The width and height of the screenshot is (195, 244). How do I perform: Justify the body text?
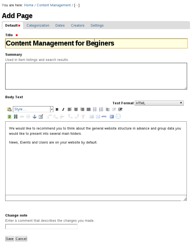click(88, 109)
